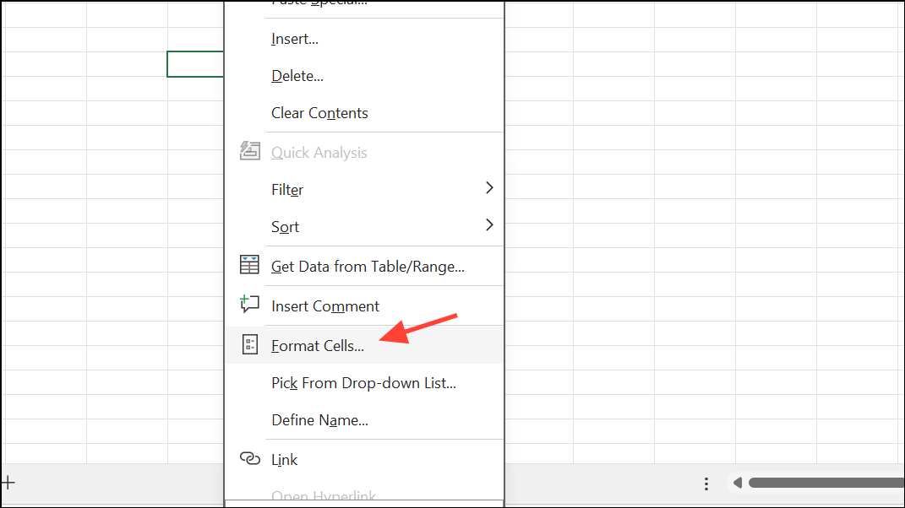The width and height of the screenshot is (905, 508).
Task: Select the Get Data table icon
Action: click(249, 264)
